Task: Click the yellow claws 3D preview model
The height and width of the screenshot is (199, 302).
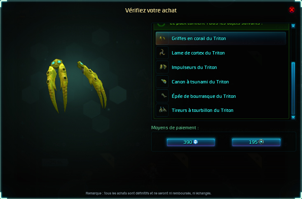Action: click(x=76, y=86)
